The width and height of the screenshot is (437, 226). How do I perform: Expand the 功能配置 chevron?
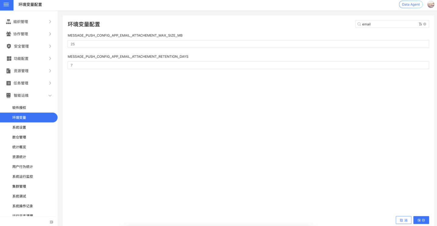point(50,59)
